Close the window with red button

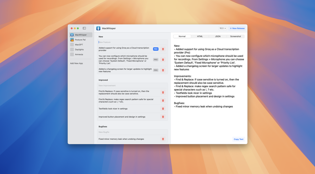(71, 28)
